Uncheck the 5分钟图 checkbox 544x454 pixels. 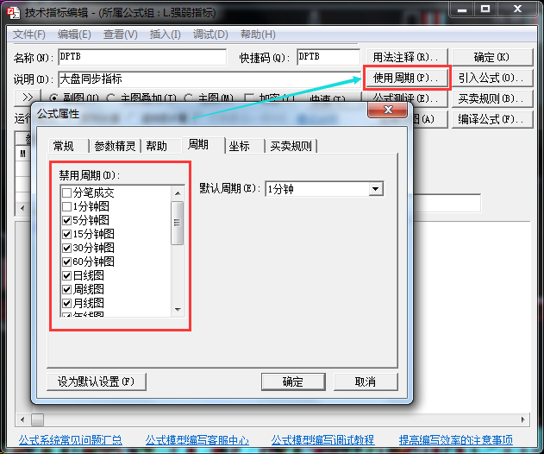click(66, 220)
